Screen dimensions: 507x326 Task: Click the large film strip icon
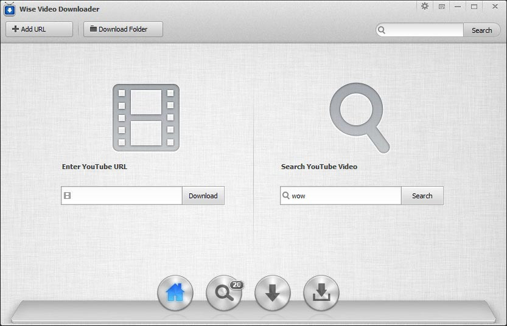pos(146,117)
